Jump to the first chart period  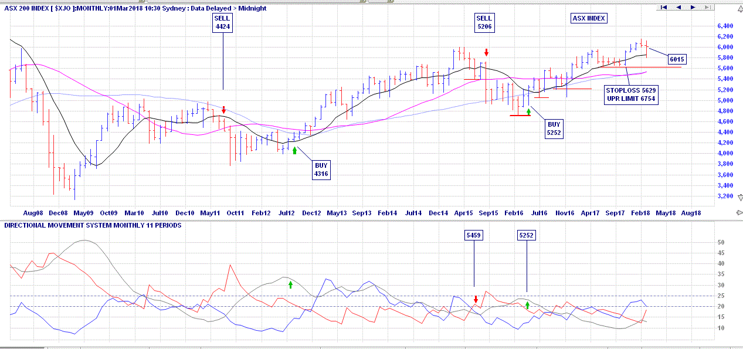[664, 7]
